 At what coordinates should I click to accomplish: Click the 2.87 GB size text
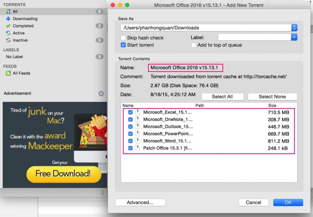coord(184,85)
